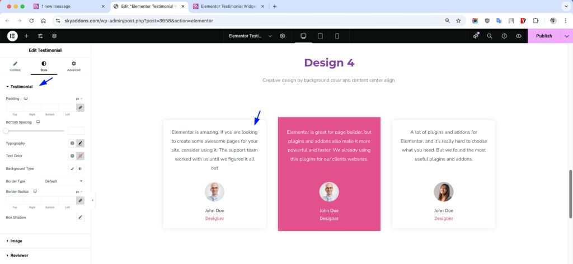The width and height of the screenshot is (573, 264).
Task: Select first John Doe avatar on white card
Action: [x=214, y=192]
